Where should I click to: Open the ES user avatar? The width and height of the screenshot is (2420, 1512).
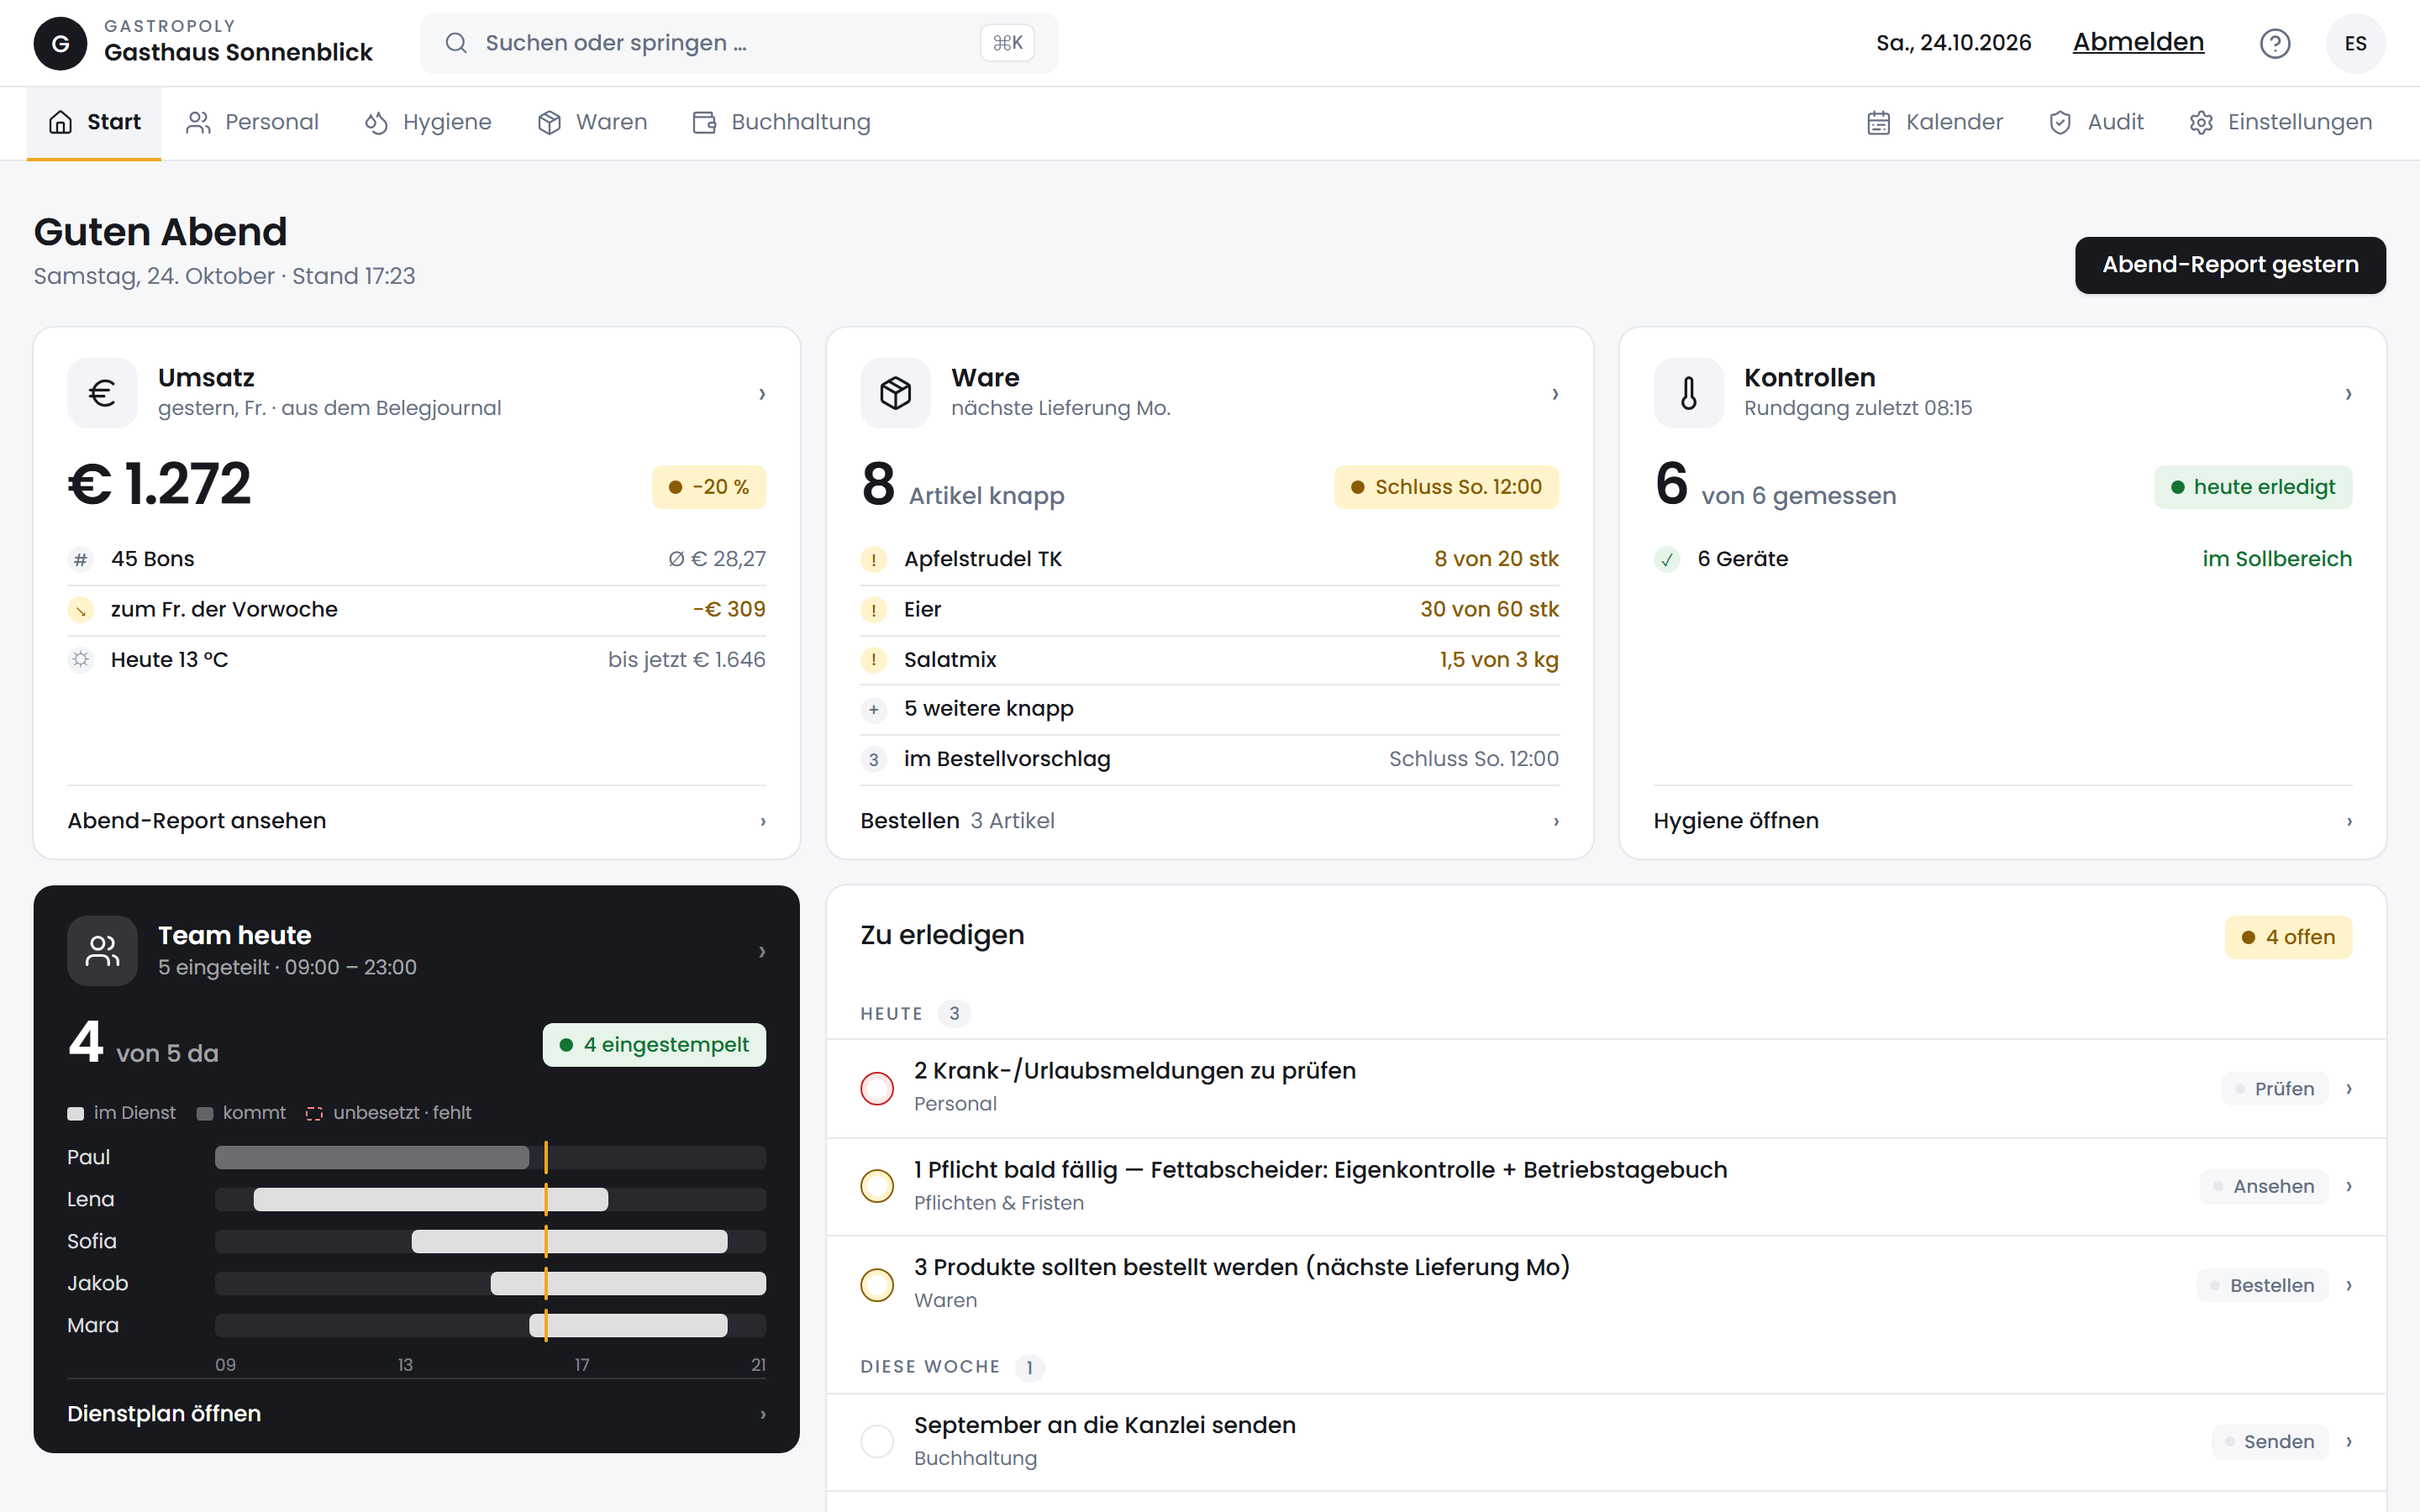click(x=2355, y=43)
